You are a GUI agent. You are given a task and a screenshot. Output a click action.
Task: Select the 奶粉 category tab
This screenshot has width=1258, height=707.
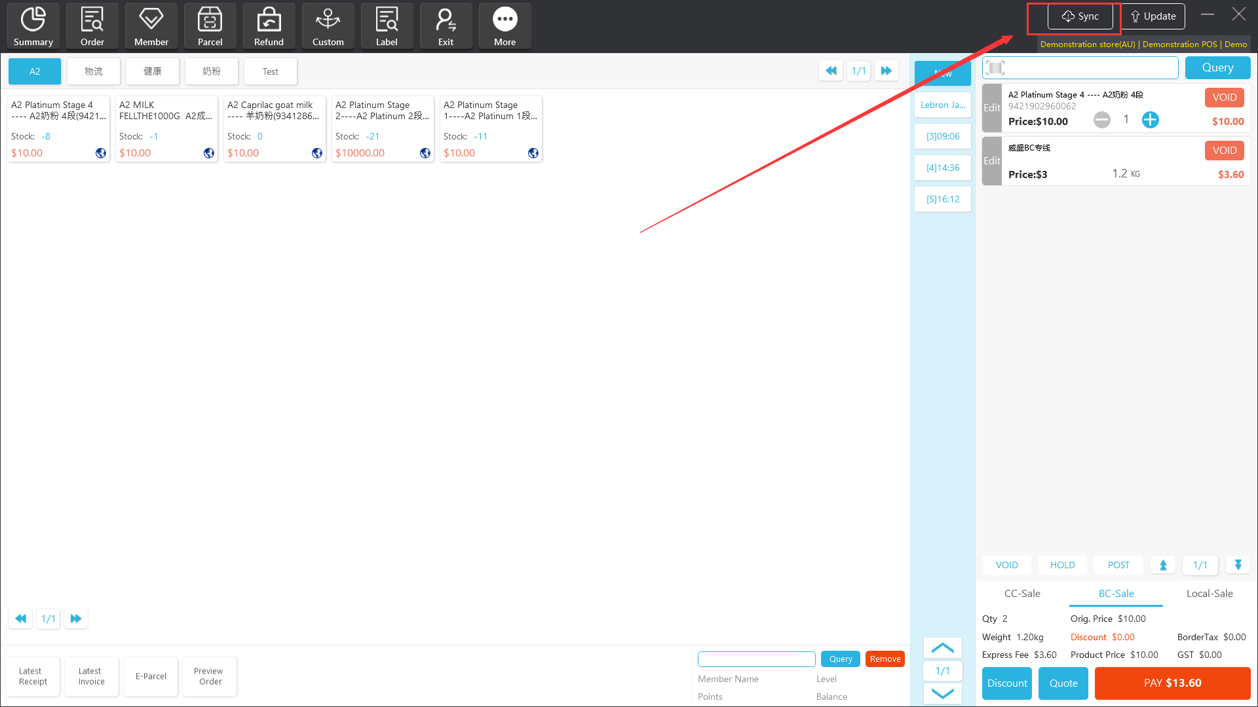[211, 71]
